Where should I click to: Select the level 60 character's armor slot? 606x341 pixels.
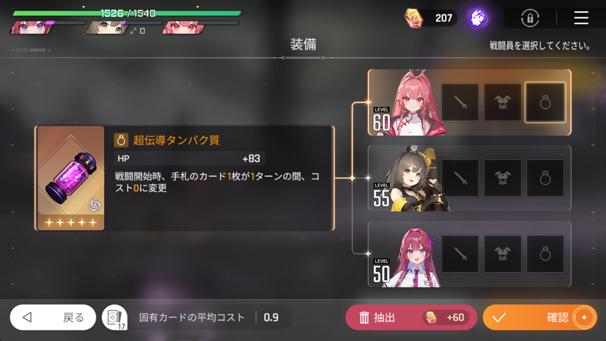pos(502,103)
